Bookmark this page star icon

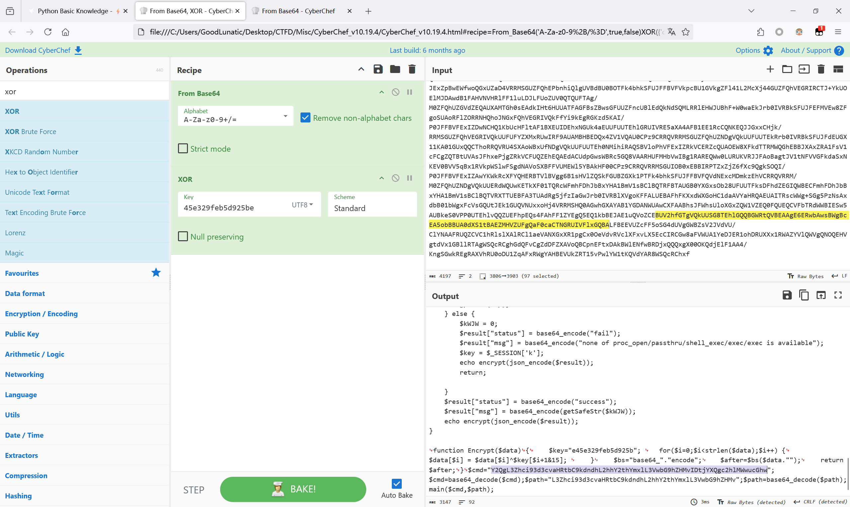click(x=686, y=32)
